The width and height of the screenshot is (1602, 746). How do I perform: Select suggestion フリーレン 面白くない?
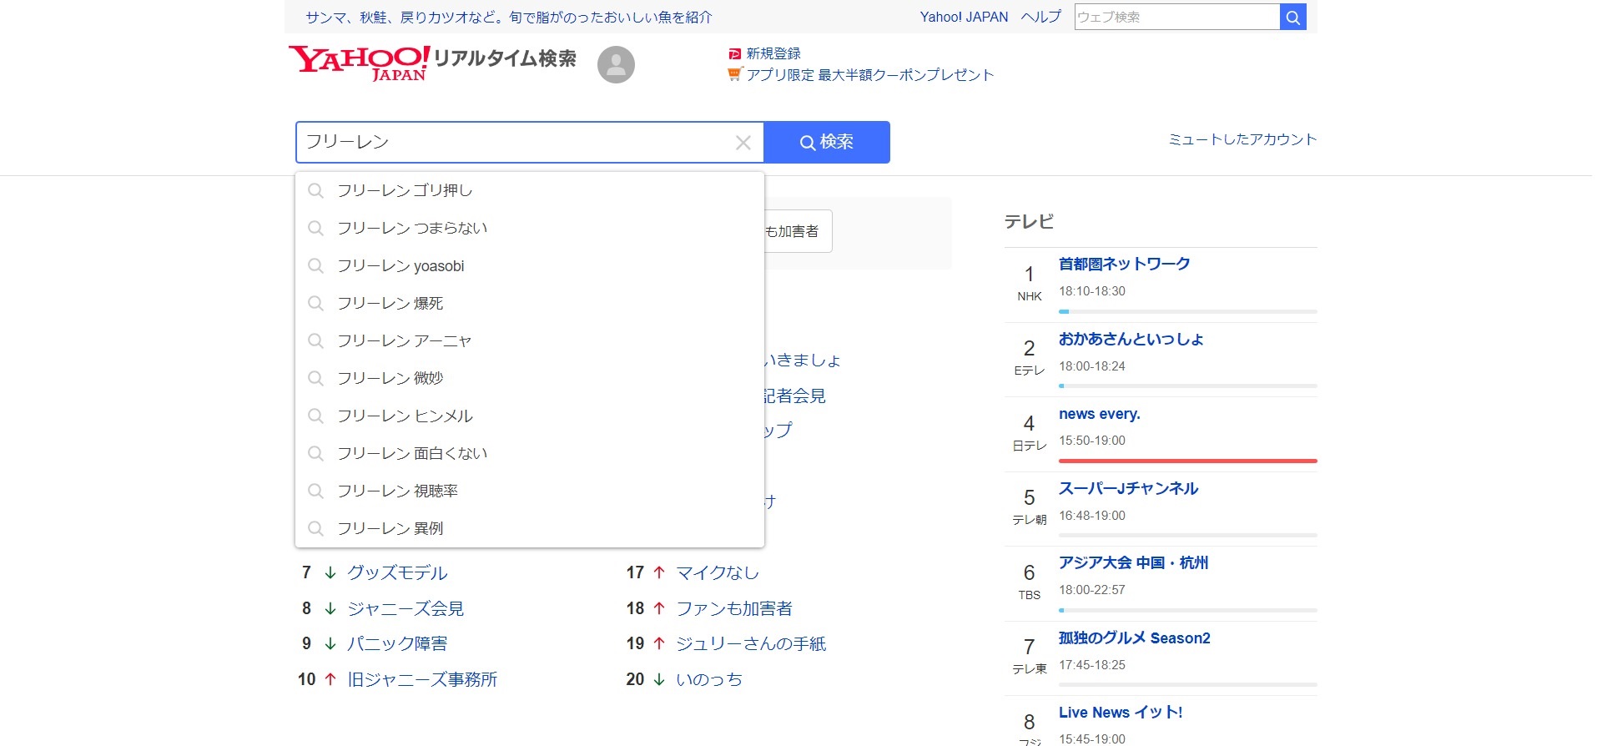coord(530,453)
